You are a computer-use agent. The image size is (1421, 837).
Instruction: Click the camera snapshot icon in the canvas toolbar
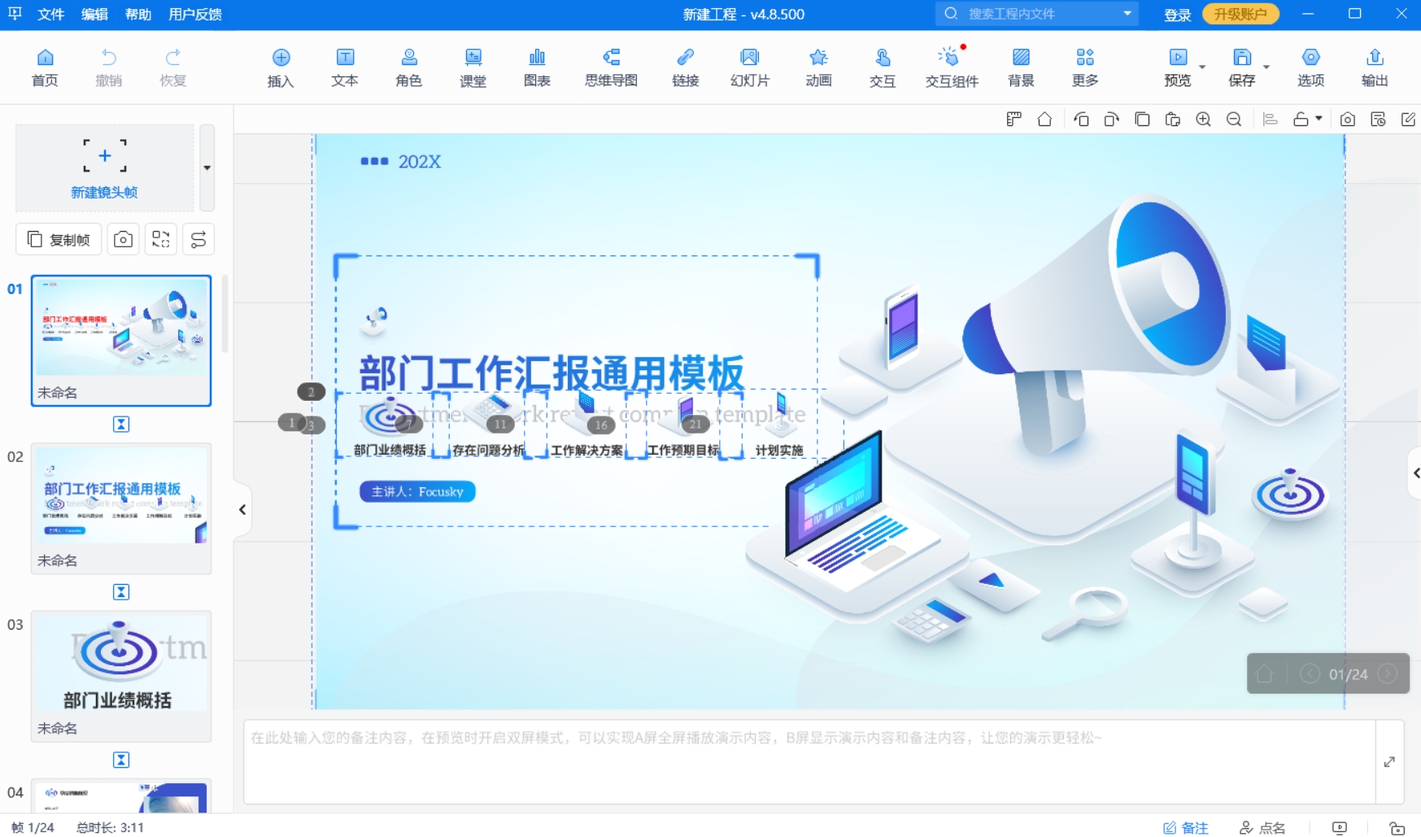(x=1347, y=120)
